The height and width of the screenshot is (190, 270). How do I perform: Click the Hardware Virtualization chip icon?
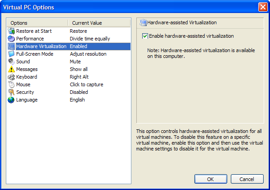[x=11, y=46]
